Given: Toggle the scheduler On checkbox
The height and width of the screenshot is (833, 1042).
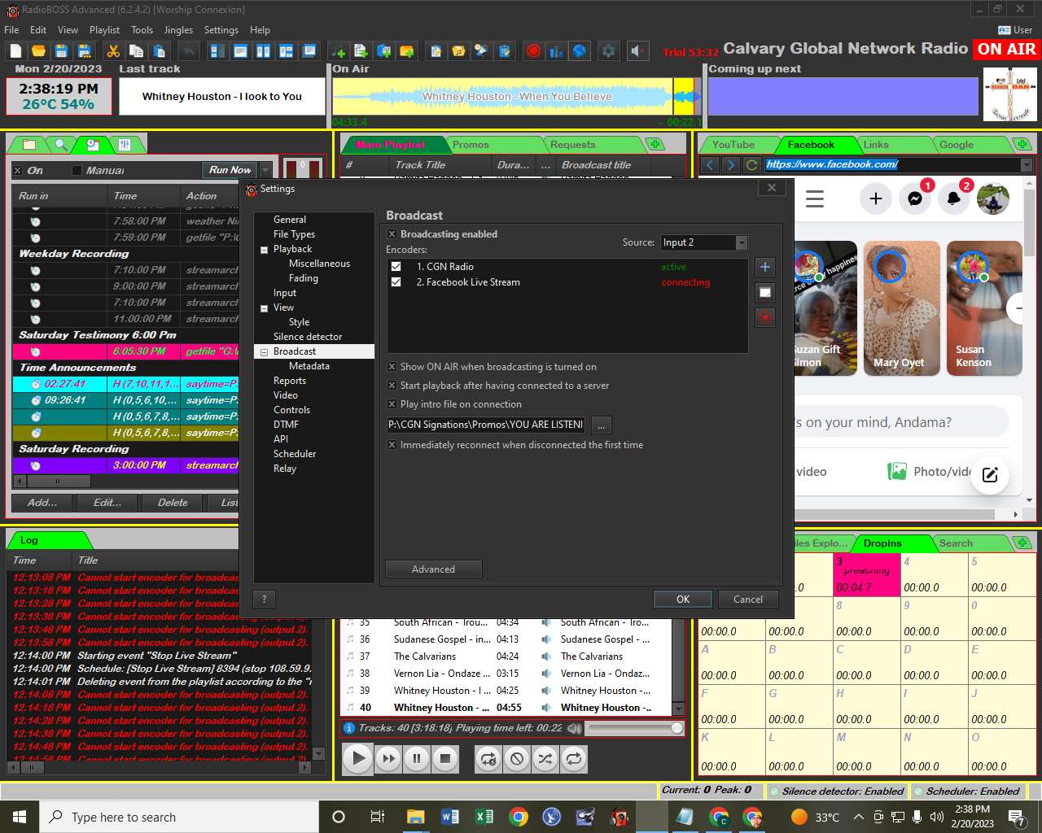Looking at the screenshot, I should point(18,171).
